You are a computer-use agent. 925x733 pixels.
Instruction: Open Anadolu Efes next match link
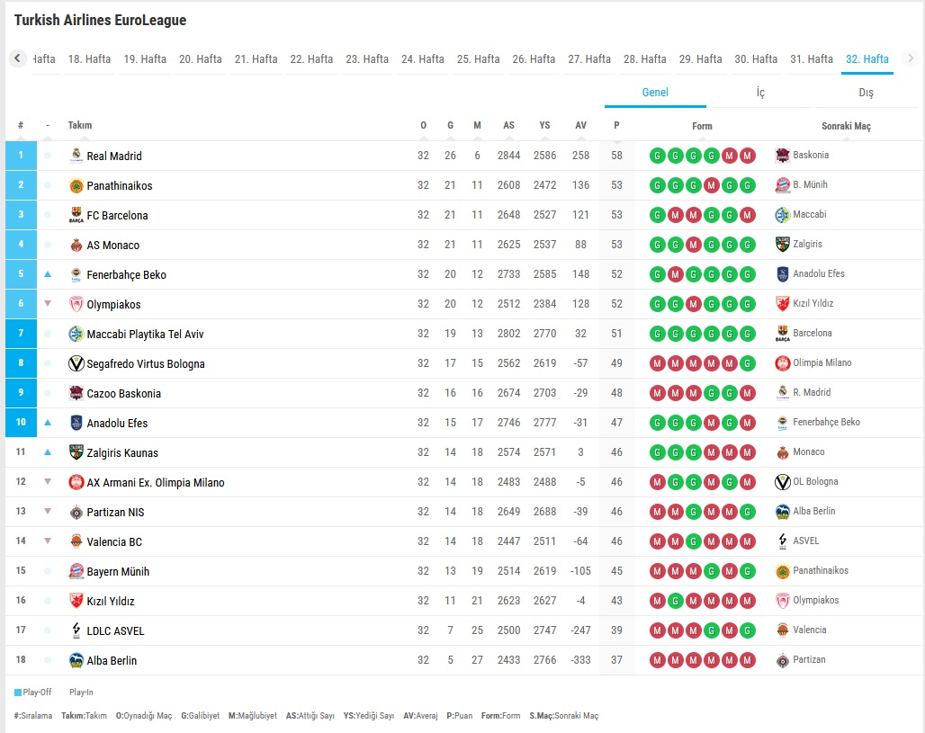(818, 273)
